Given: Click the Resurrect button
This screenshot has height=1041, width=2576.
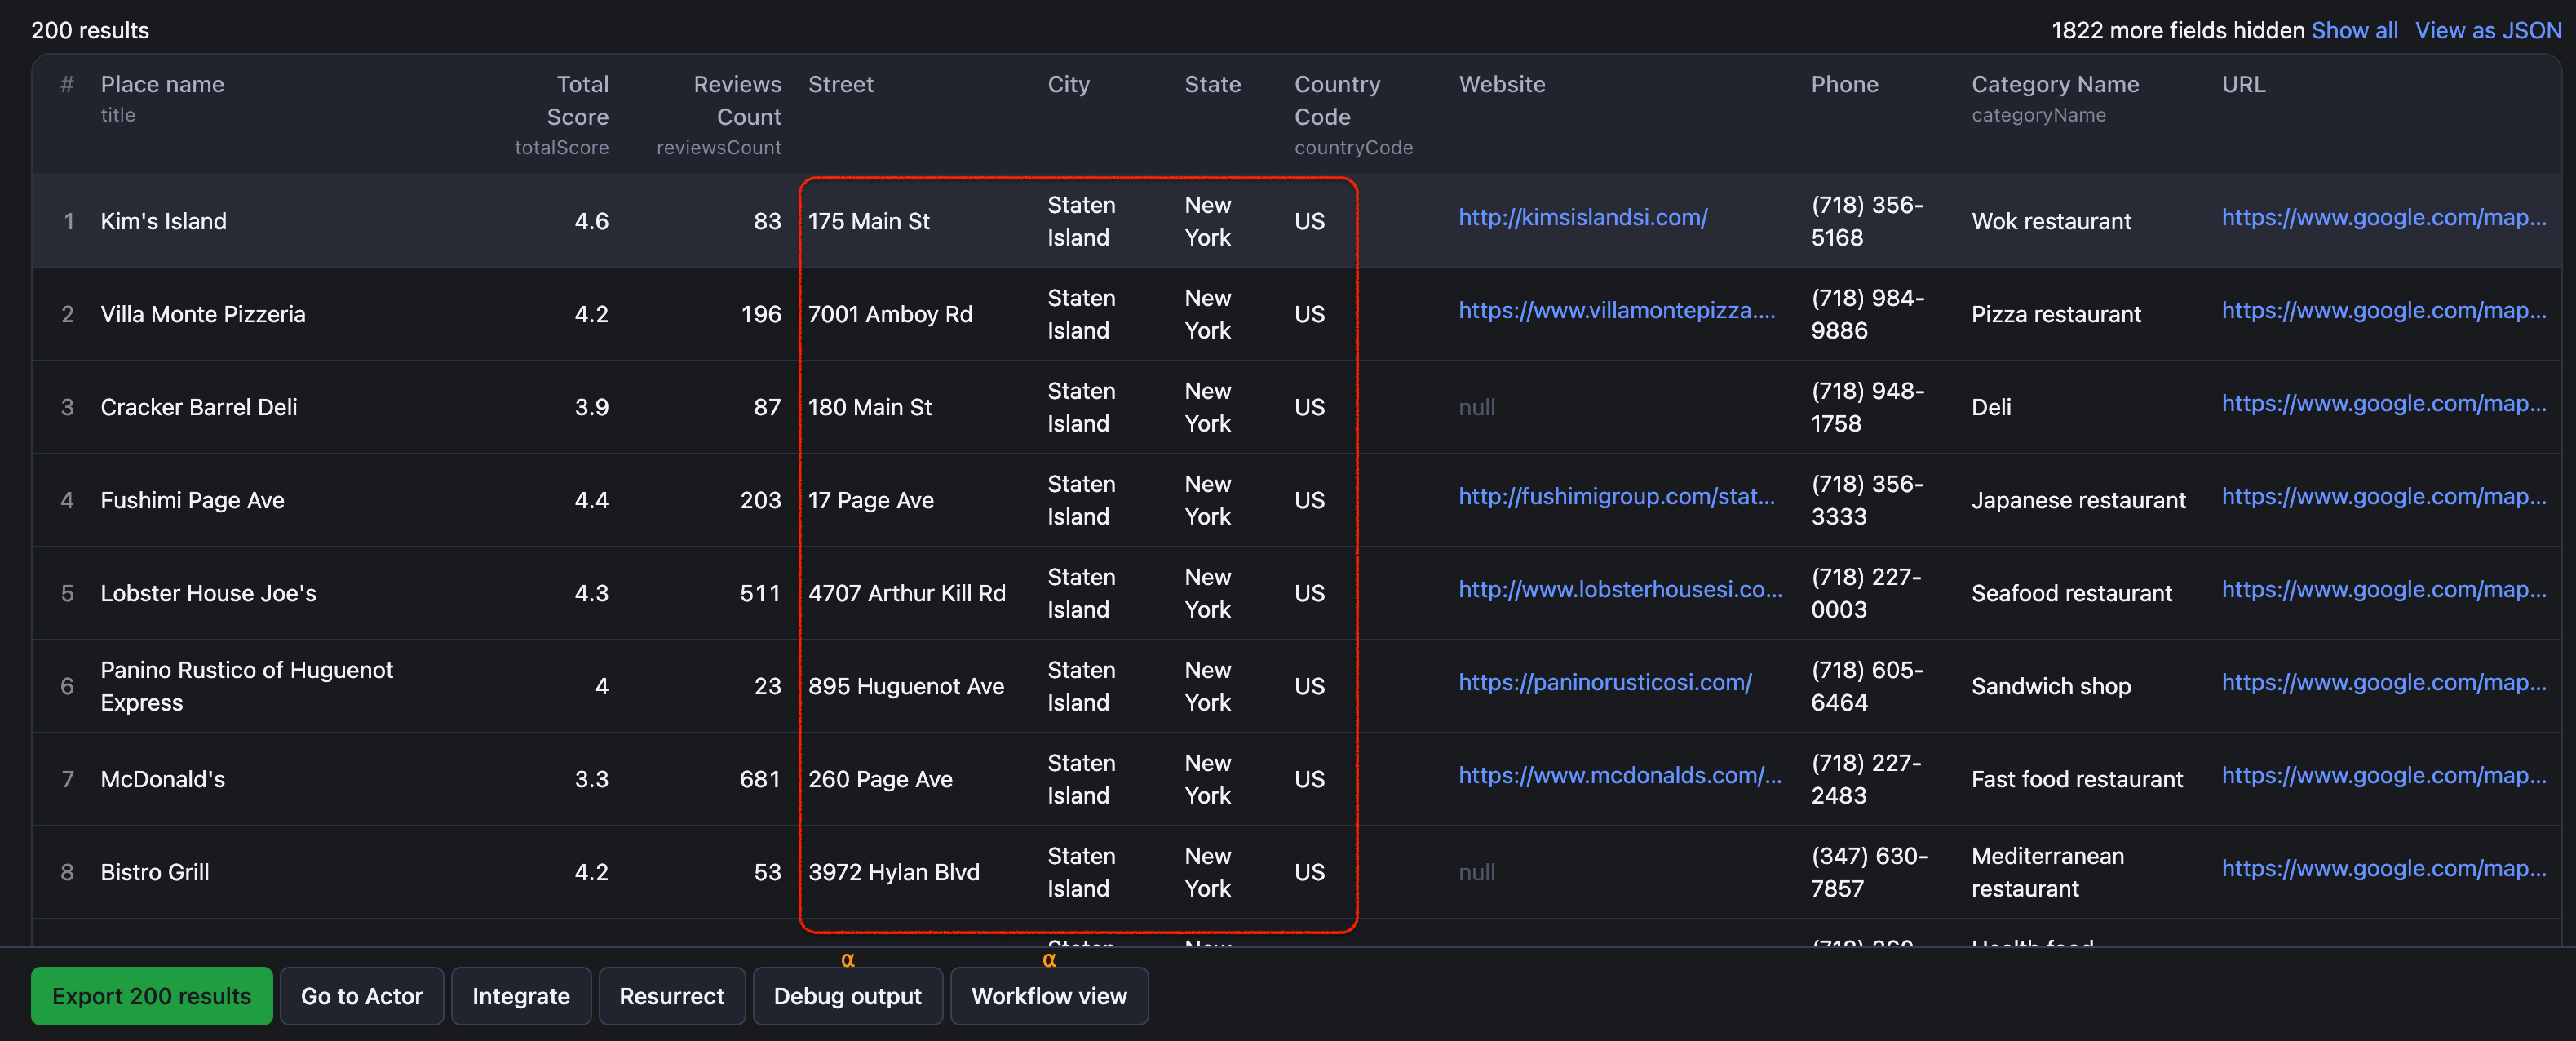Looking at the screenshot, I should [x=672, y=995].
